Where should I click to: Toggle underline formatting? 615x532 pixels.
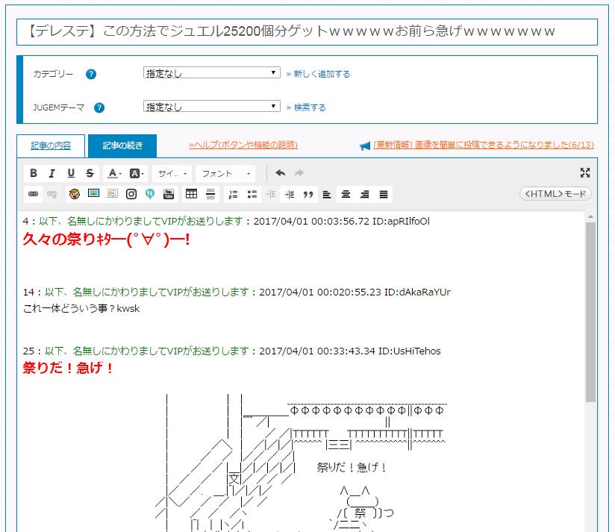coord(71,173)
